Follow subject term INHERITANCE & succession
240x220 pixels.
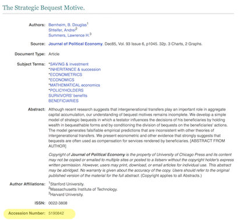pos(75,69)
